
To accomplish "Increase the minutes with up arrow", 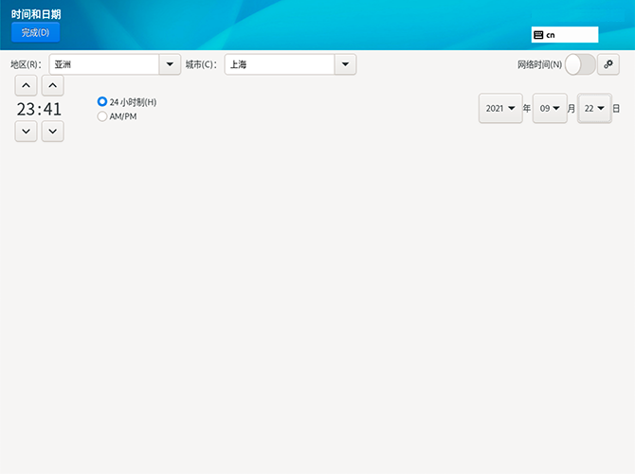I will point(53,86).
